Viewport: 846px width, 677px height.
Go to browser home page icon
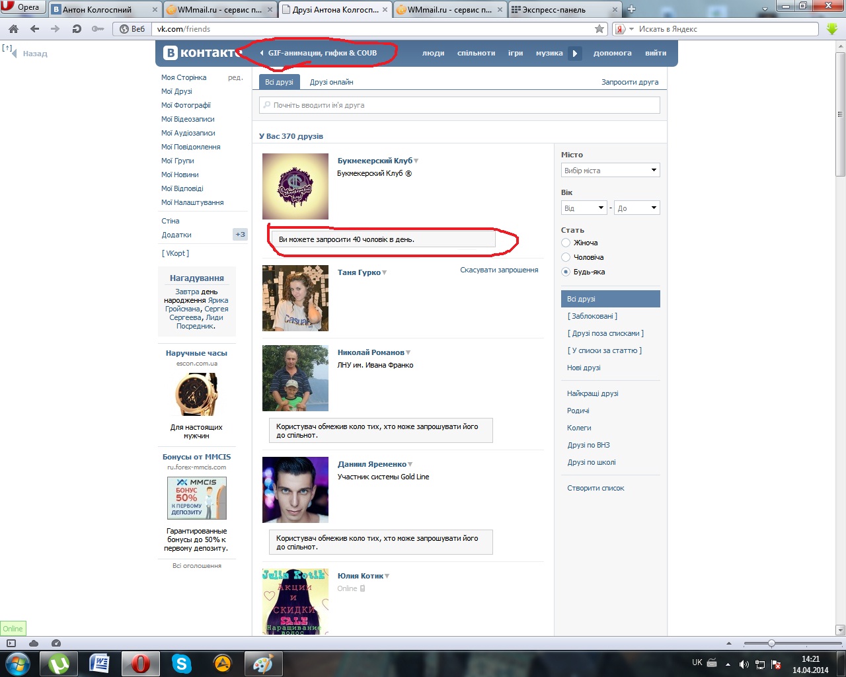pyautogui.click(x=13, y=29)
